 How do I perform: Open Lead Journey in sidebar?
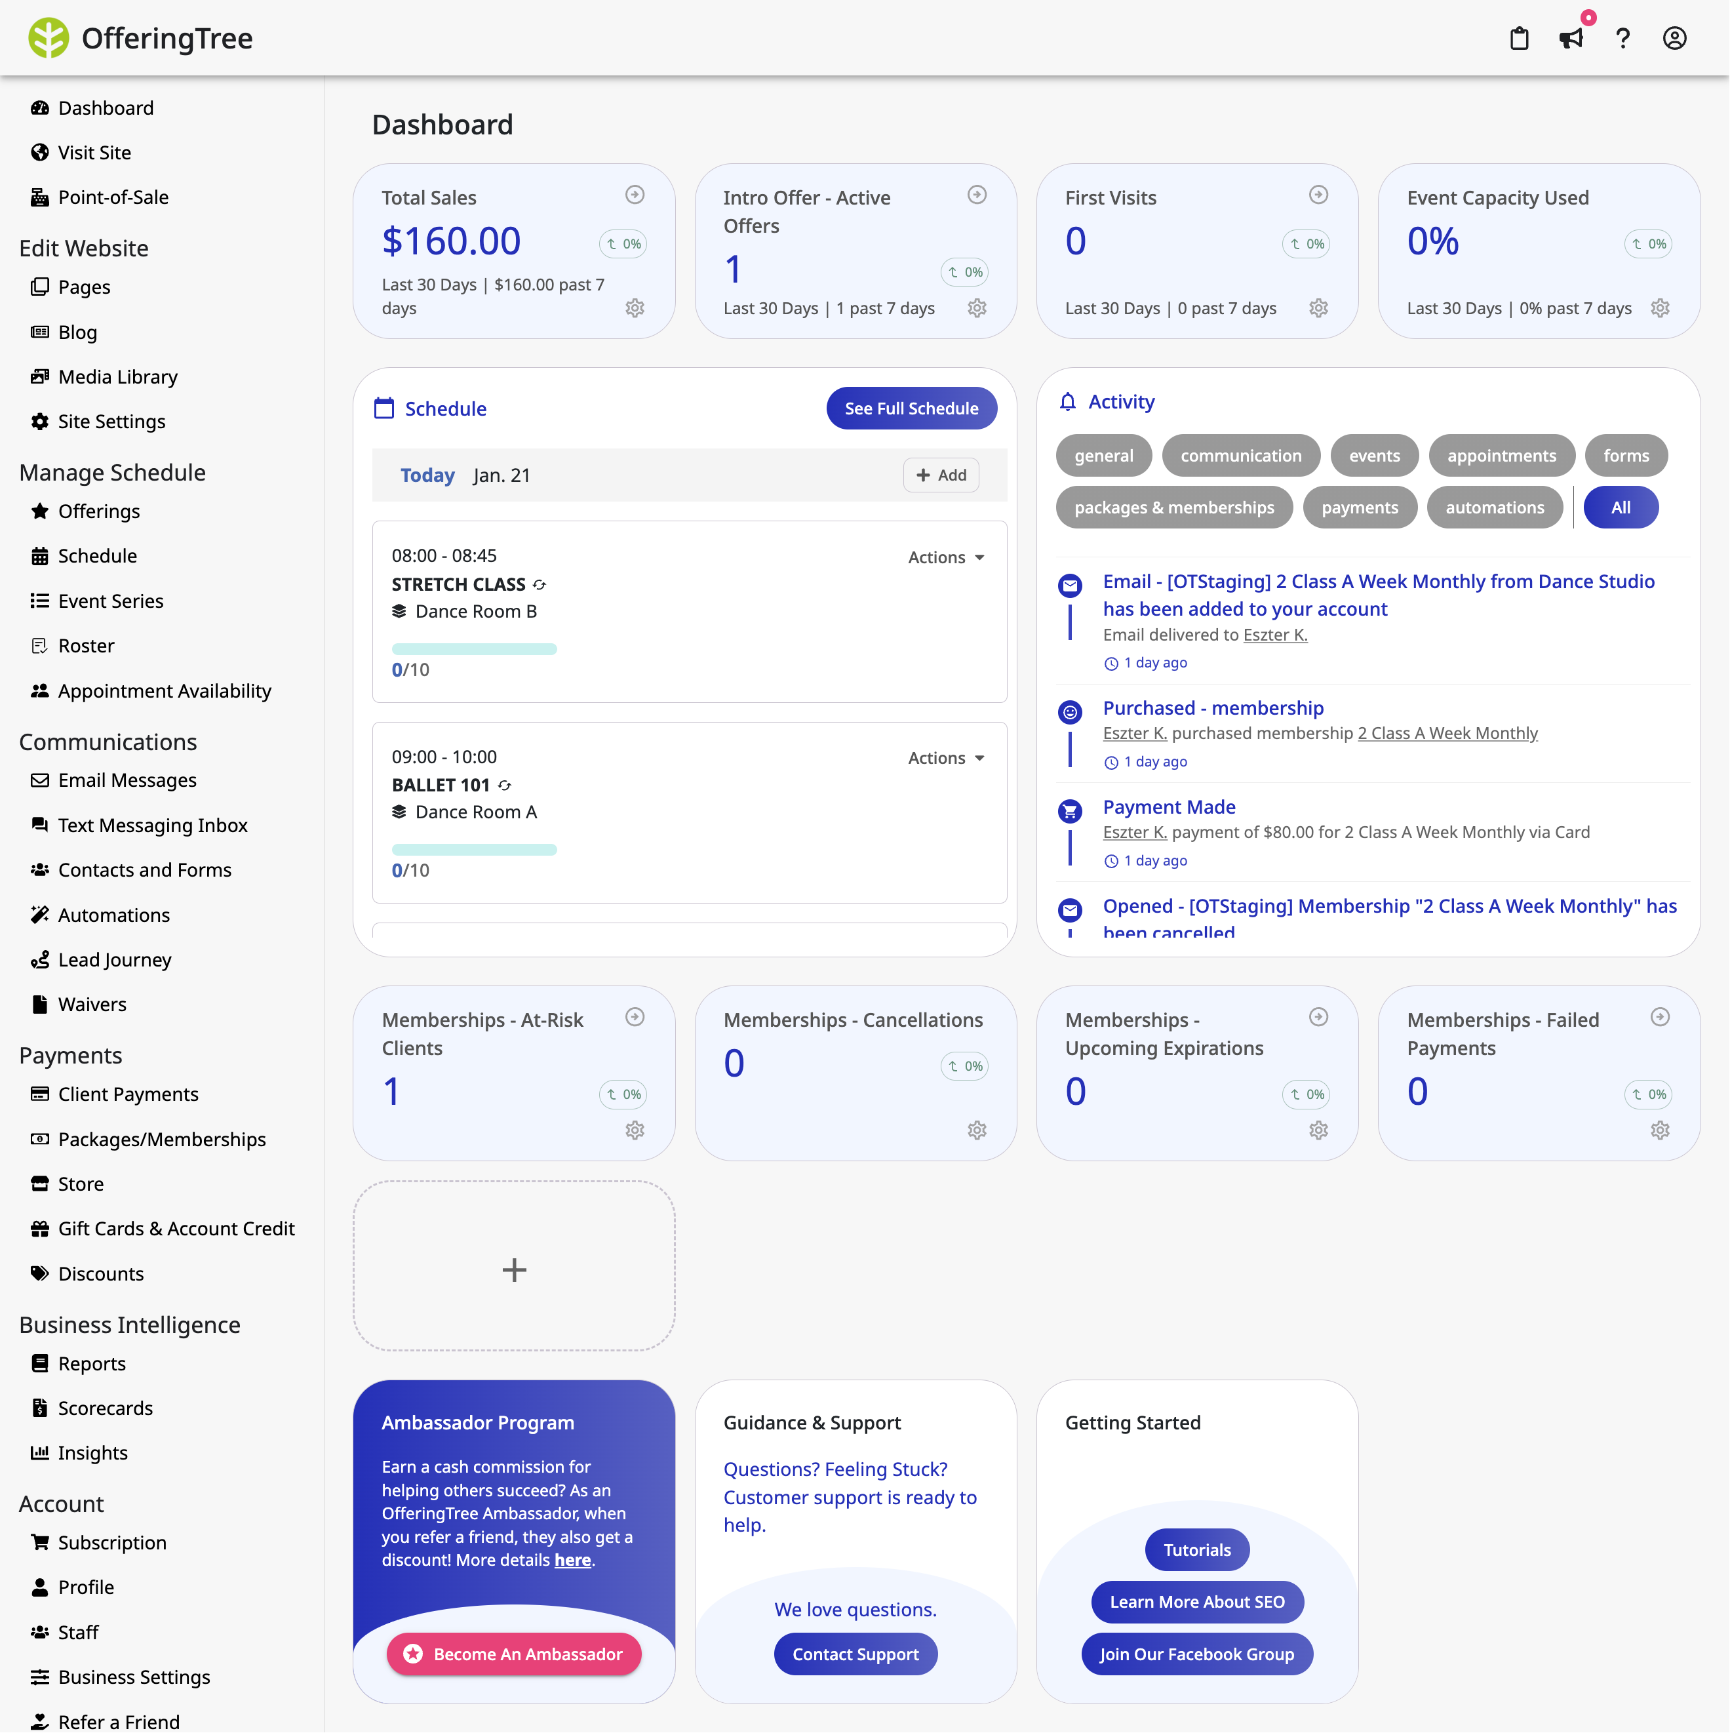(114, 960)
